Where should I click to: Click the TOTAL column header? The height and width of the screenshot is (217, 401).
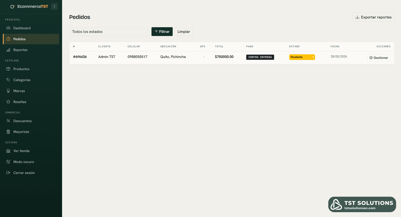pos(219,47)
